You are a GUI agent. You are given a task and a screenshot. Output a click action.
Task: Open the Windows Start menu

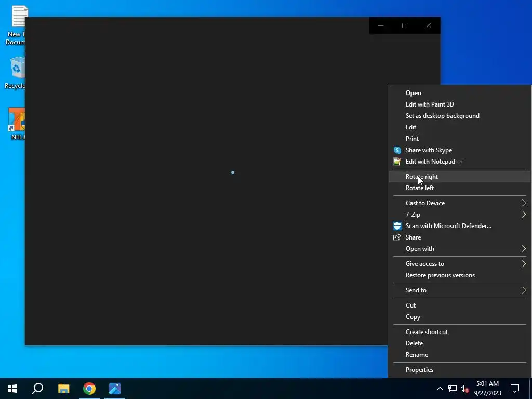pos(12,389)
